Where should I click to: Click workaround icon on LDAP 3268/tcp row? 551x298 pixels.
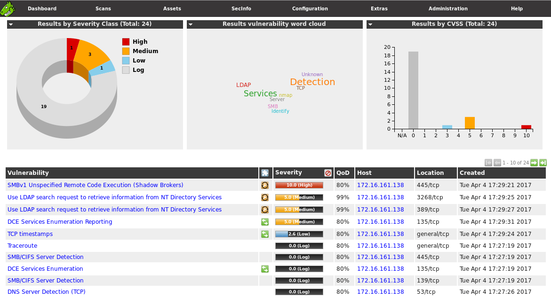[265, 197]
